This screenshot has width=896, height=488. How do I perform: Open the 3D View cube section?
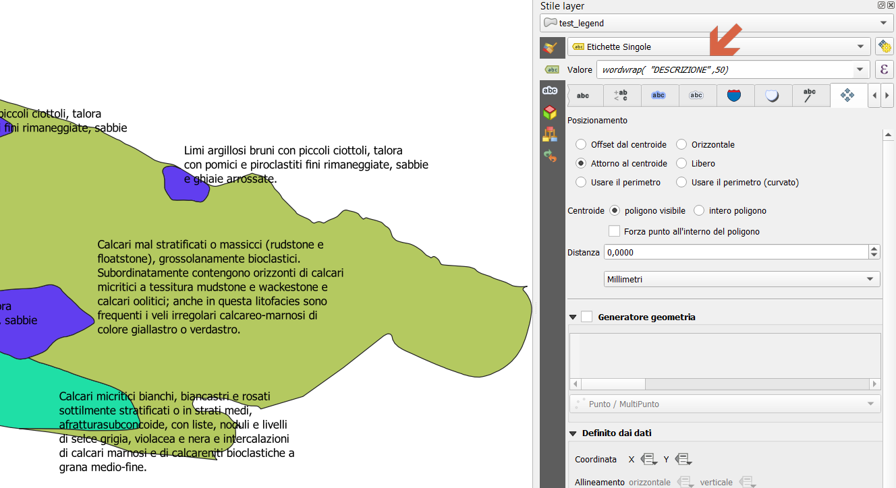(551, 112)
